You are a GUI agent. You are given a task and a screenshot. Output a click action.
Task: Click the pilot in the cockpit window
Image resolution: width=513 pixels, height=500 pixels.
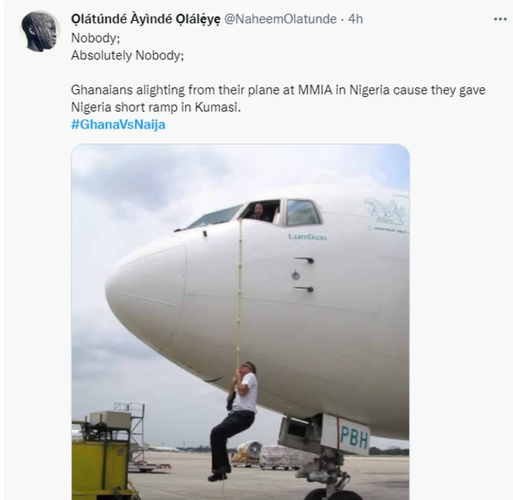(260, 212)
